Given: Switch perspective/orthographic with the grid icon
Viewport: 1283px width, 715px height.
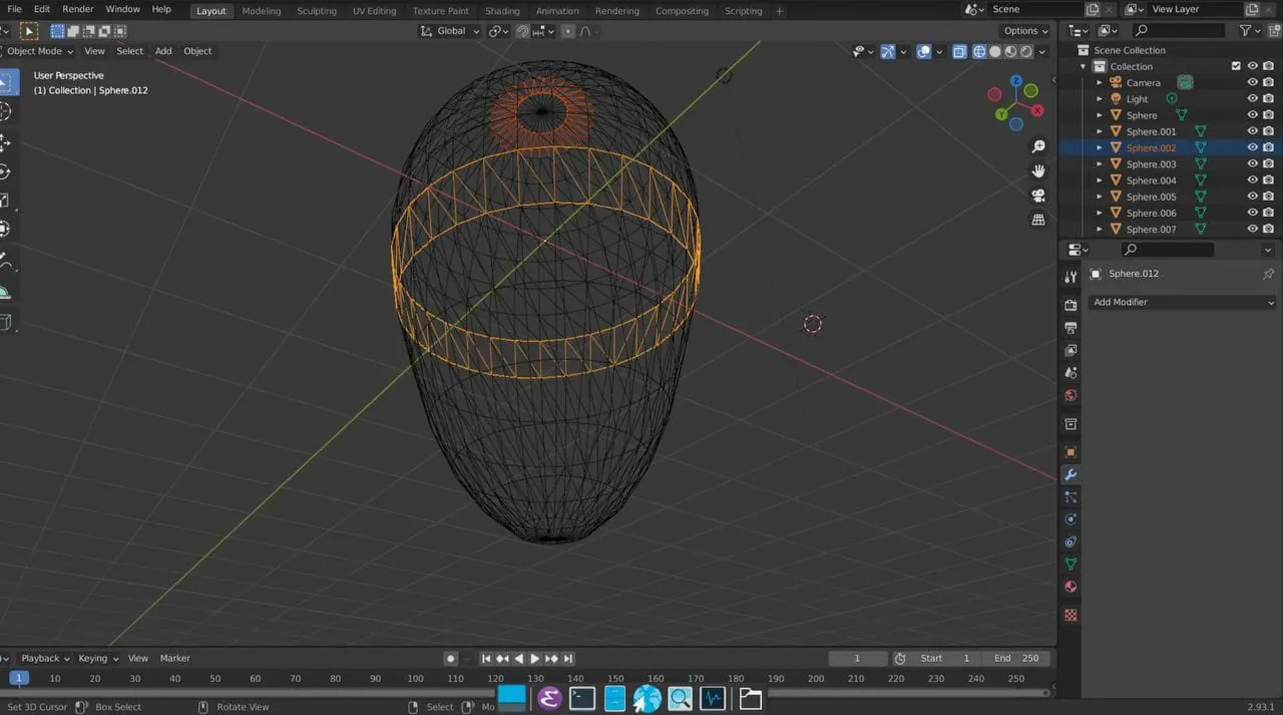Looking at the screenshot, I should (x=1038, y=220).
